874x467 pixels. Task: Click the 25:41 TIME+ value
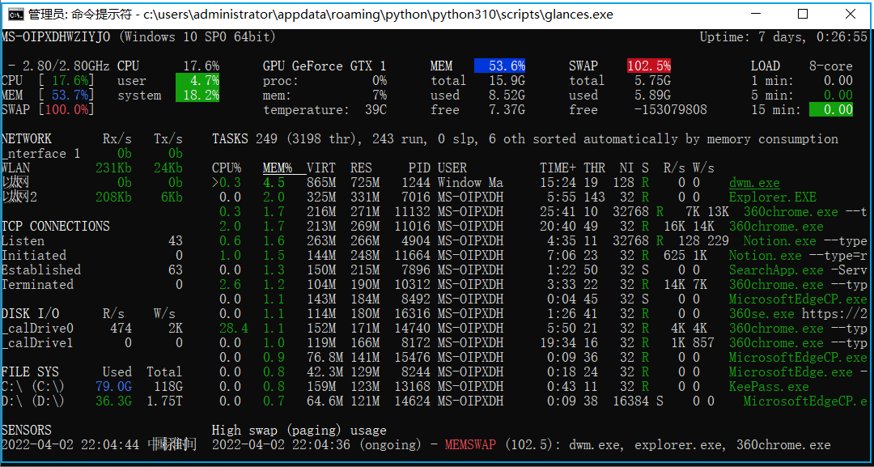558,211
